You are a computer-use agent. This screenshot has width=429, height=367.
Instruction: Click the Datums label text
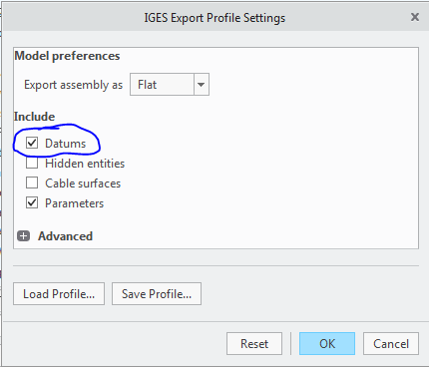(66, 144)
